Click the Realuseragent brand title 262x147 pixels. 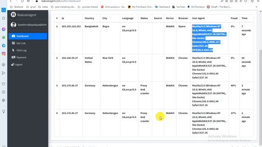(27, 15)
